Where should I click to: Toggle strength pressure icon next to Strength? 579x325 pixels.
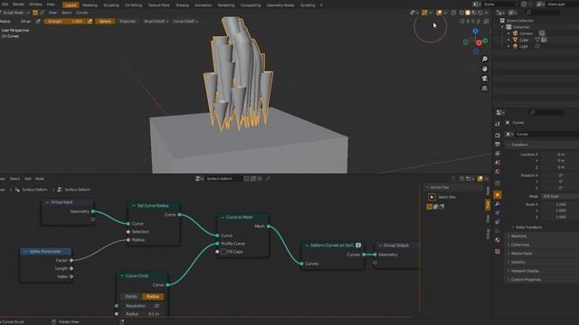(x=90, y=22)
